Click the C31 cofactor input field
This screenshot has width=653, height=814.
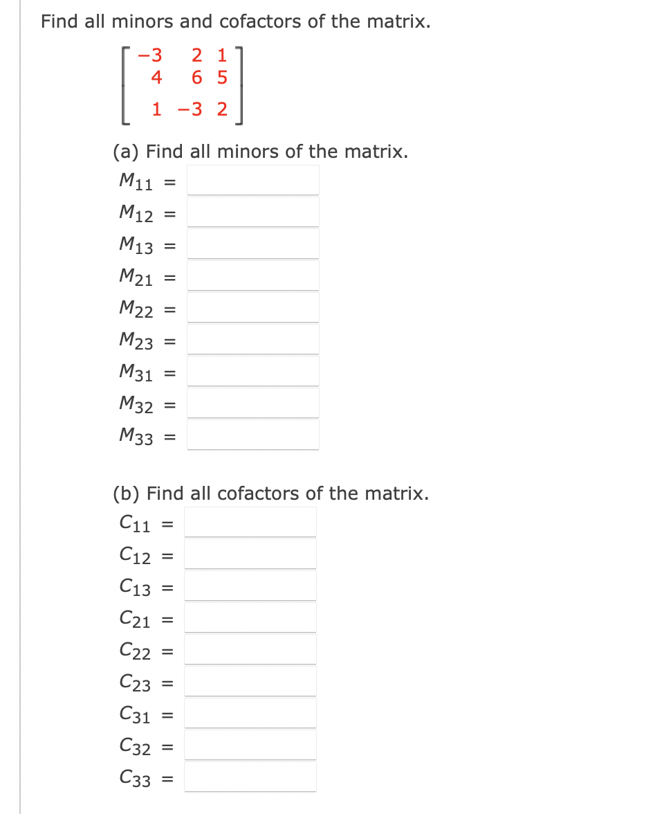pyautogui.click(x=250, y=712)
